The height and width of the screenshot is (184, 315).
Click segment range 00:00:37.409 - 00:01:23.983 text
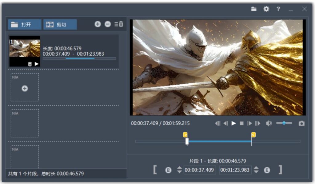[x=73, y=54]
